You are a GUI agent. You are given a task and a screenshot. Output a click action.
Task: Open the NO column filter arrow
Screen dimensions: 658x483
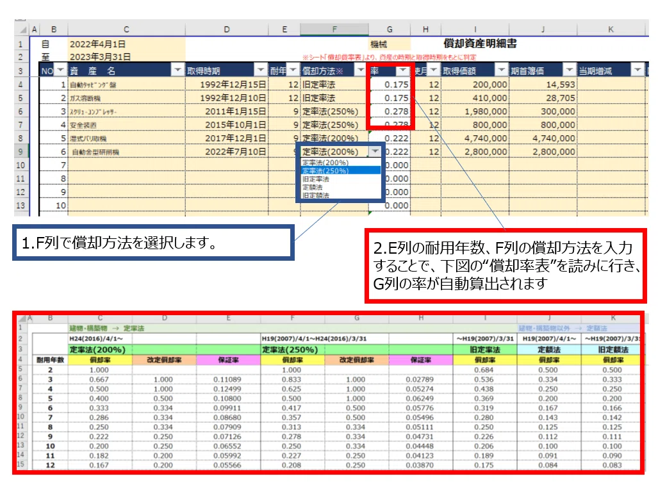coord(61,70)
